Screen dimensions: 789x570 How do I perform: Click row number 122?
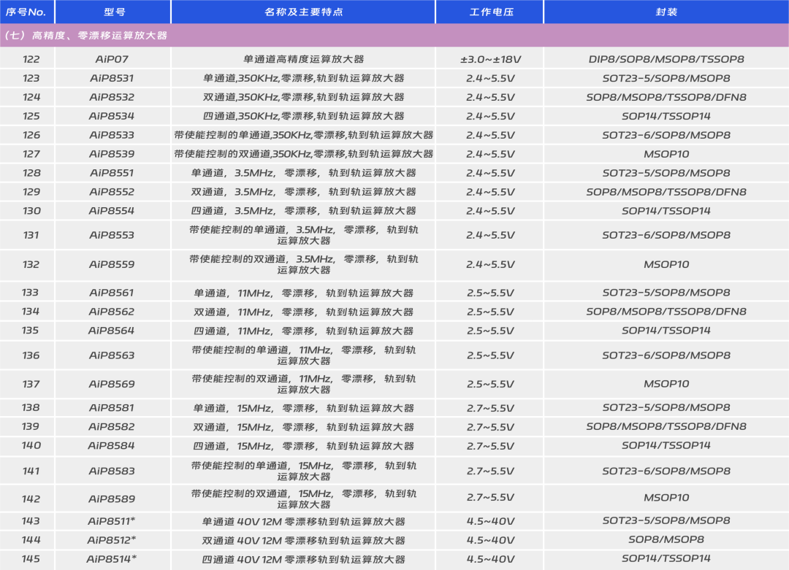click(31, 59)
